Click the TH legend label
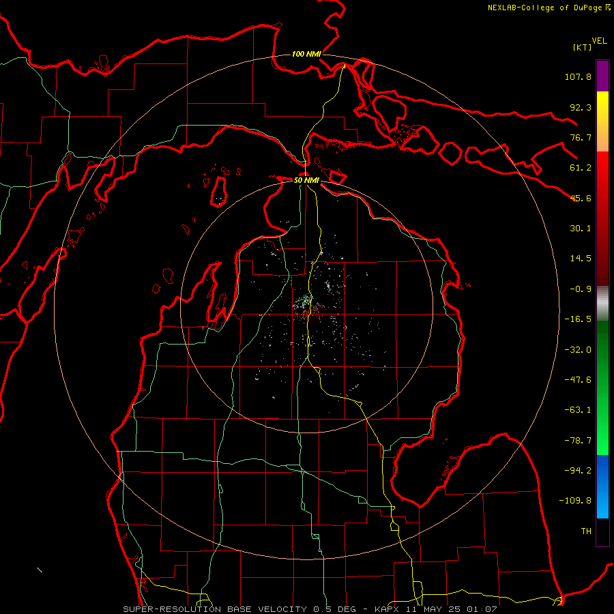Viewport: 614px width, 614px height. [x=586, y=531]
